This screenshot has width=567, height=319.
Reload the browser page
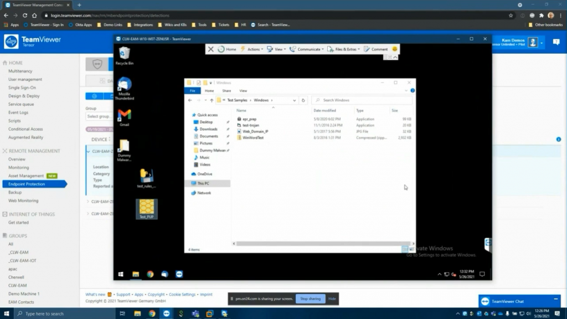25,16
